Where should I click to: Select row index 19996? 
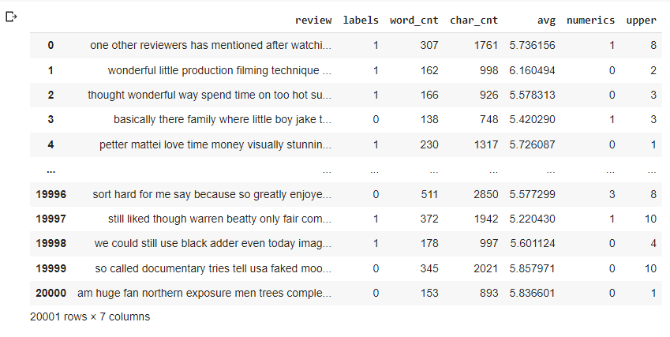[51, 194]
